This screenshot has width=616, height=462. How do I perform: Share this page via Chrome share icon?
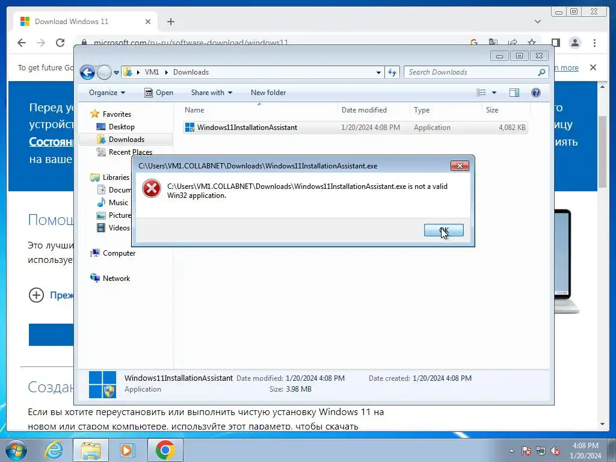point(513,43)
